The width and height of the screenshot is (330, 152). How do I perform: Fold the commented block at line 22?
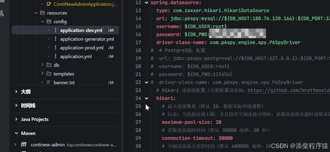[147, 82]
